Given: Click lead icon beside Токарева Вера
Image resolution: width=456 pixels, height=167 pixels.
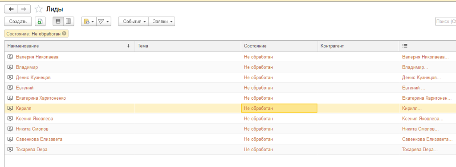Looking at the screenshot, I should (10, 150).
